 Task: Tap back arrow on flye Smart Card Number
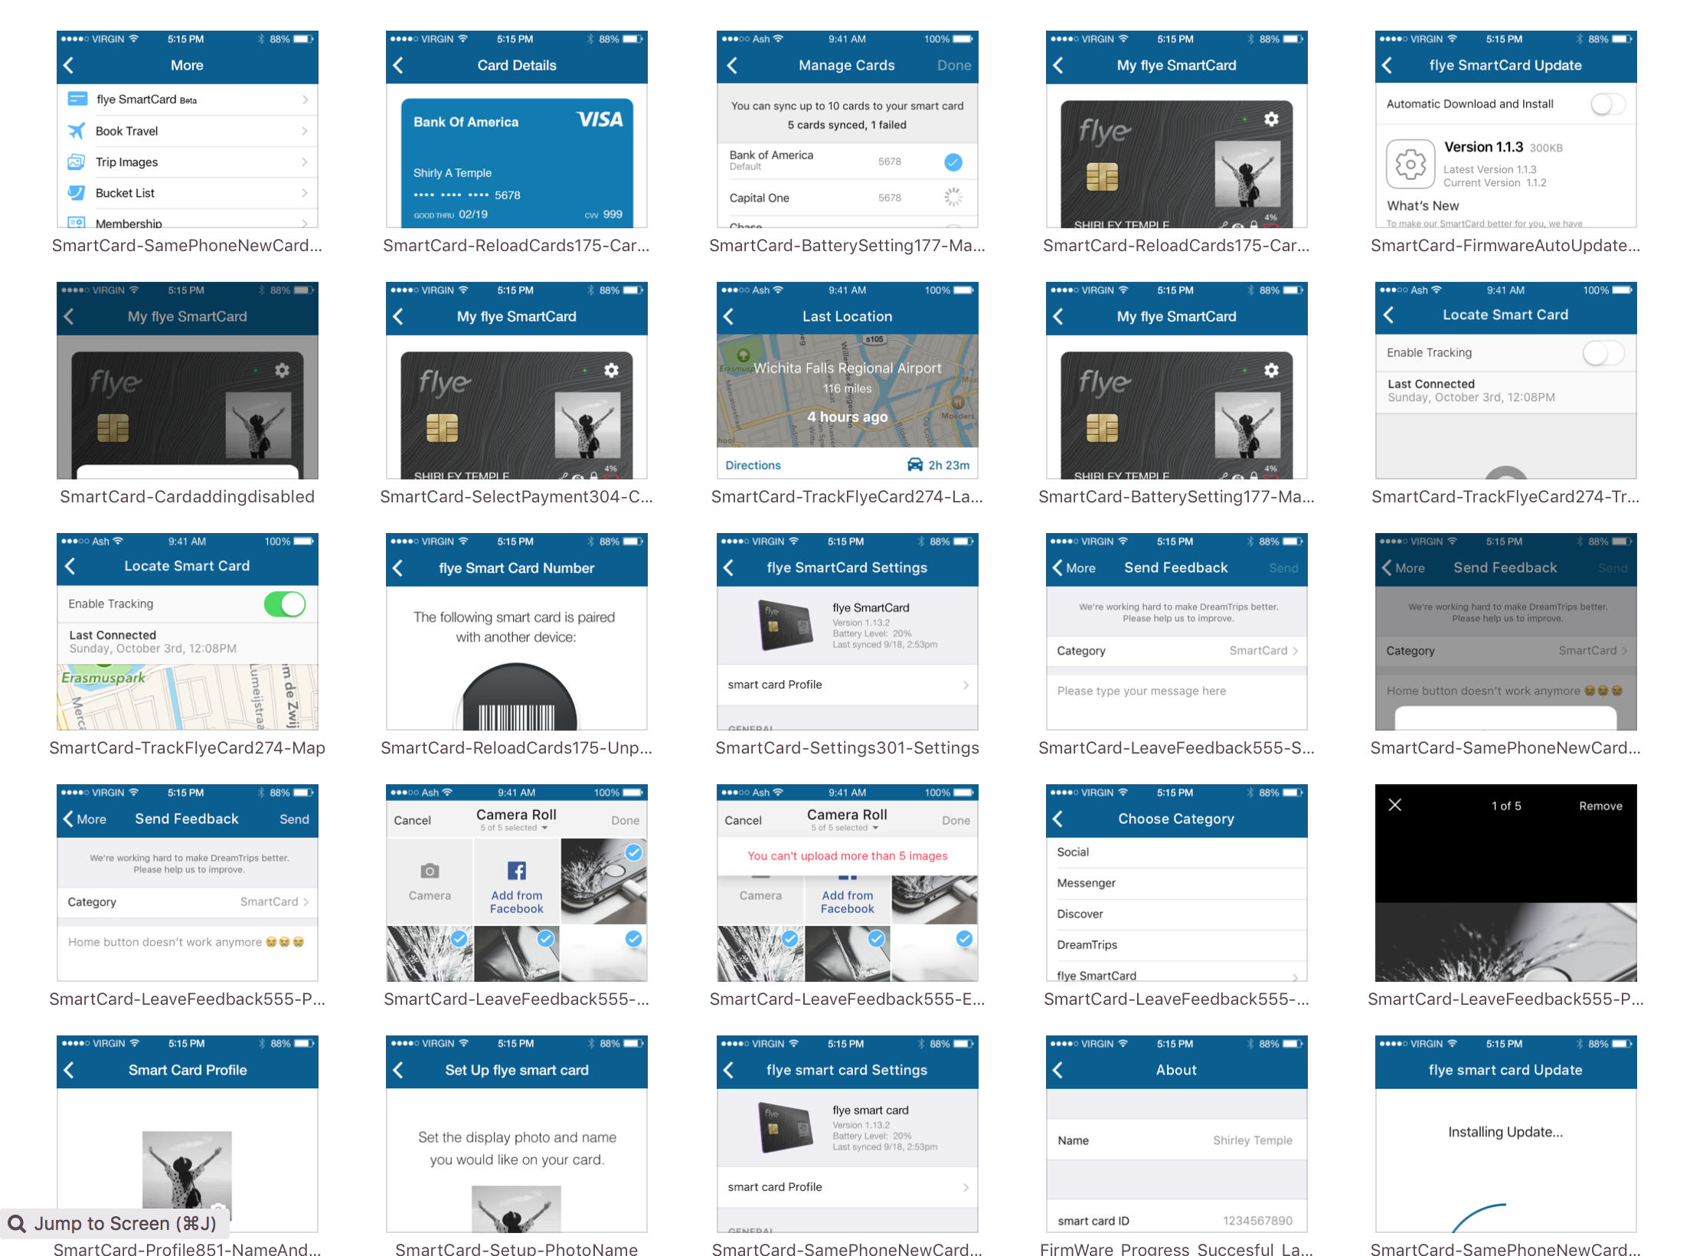[398, 567]
